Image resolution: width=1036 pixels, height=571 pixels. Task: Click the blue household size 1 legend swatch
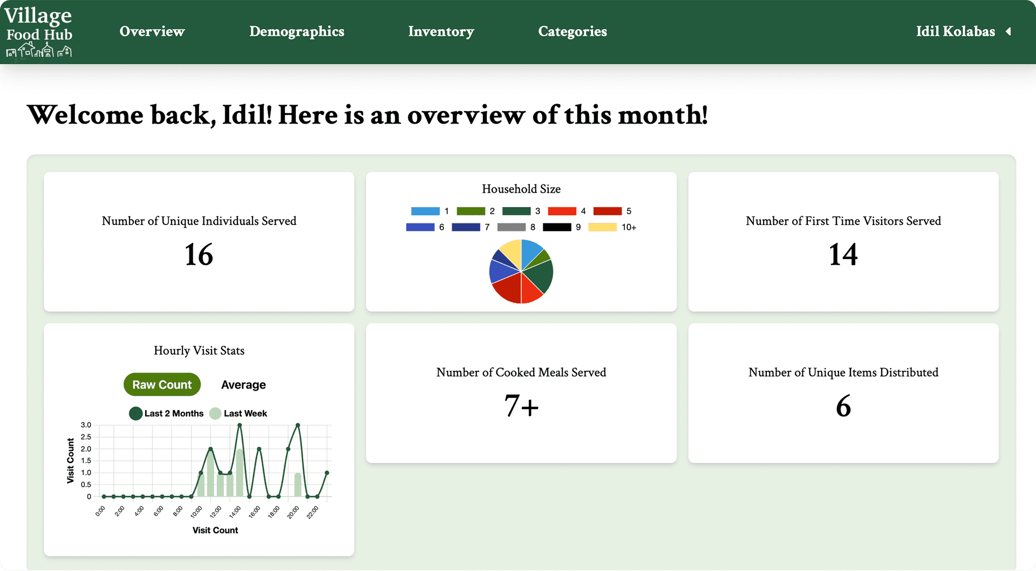click(426, 211)
